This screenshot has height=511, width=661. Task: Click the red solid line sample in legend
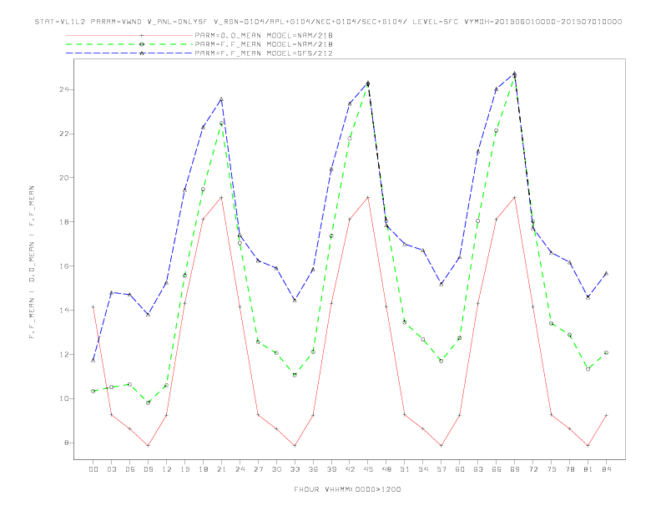(x=129, y=35)
